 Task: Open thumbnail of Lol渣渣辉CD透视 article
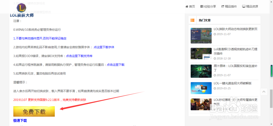[201, 53]
